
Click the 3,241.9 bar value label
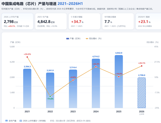click(x=50, y=70)
